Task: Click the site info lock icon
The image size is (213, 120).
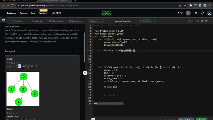Action: click(19, 5)
